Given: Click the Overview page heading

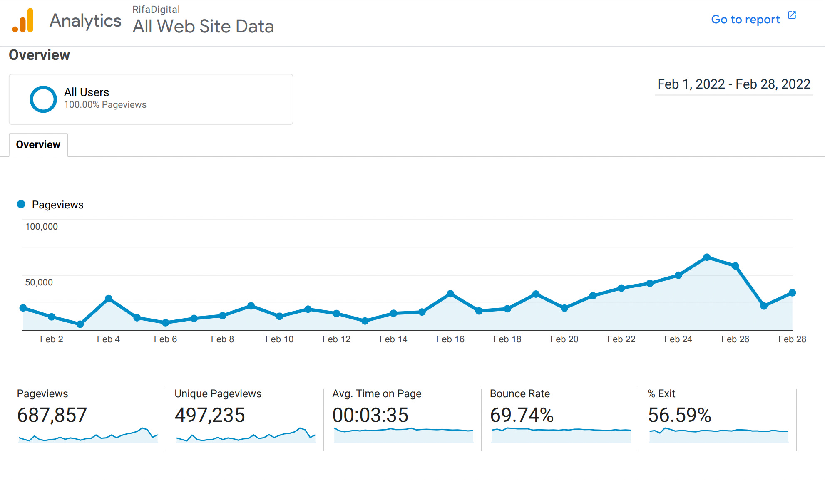Looking at the screenshot, I should pos(40,55).
